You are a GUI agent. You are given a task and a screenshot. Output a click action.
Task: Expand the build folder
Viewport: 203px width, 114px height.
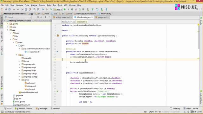pyautogui.click(x=10, y=33)
